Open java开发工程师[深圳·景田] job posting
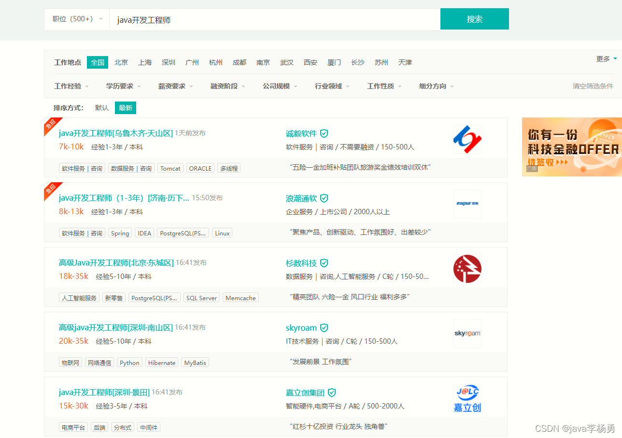The image size is (622, 438). coord(104,392)
